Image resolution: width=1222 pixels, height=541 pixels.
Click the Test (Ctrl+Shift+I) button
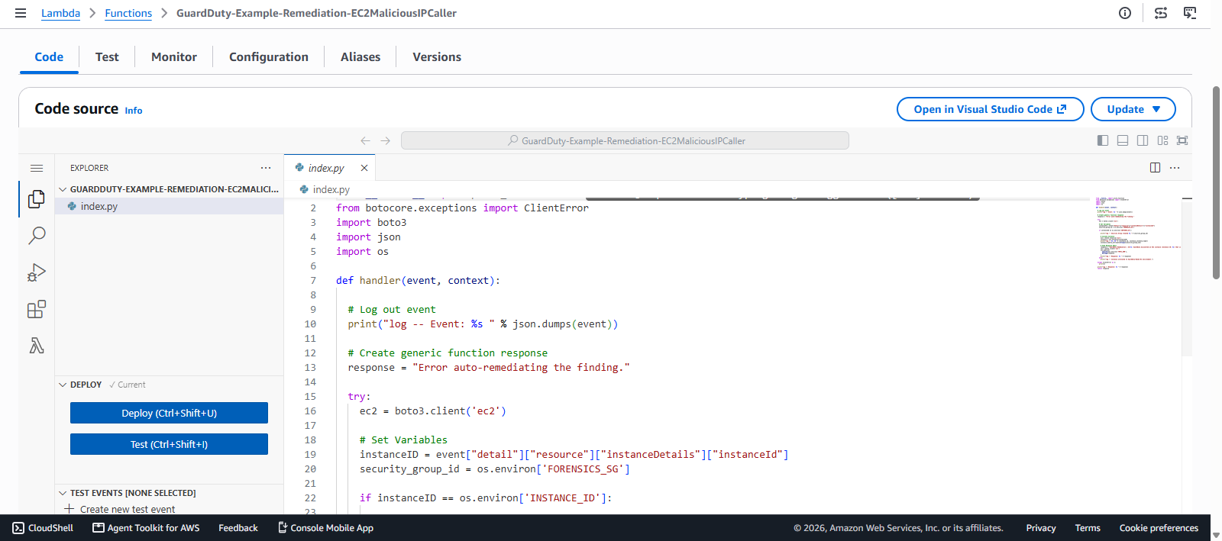tap(169, 444)
